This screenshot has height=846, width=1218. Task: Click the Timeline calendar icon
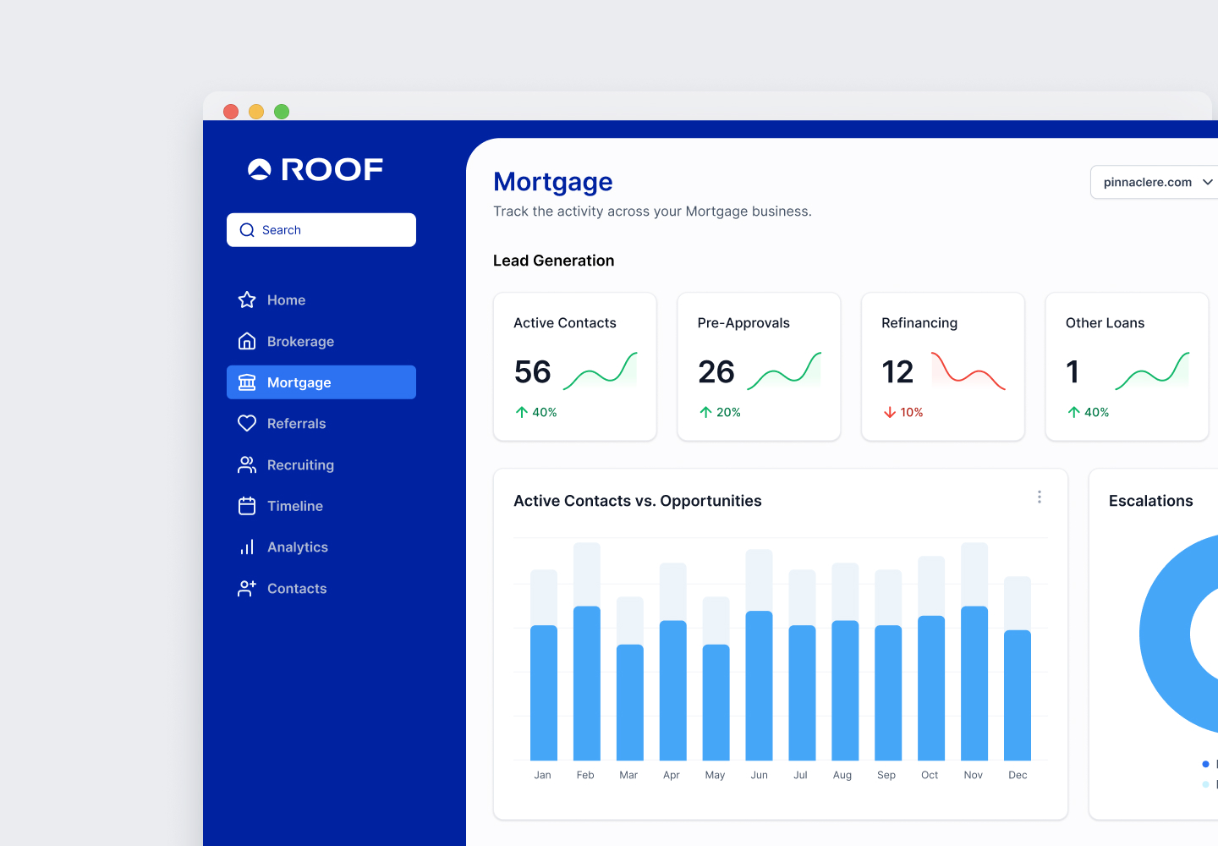pos(247,506)
